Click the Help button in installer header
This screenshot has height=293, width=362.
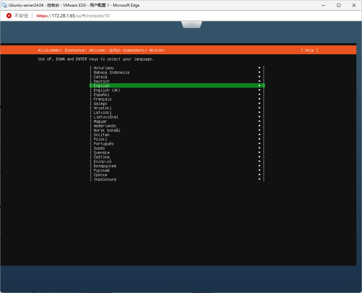coord(309,50)
